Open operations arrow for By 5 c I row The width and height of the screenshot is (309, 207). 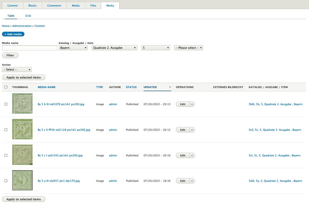tap(192, 155)
